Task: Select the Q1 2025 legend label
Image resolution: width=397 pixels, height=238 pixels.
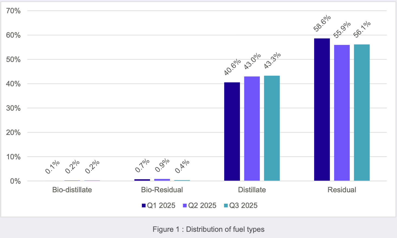Action: click(161, 206)
